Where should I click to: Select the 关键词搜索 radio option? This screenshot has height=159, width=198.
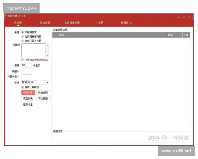23,32
